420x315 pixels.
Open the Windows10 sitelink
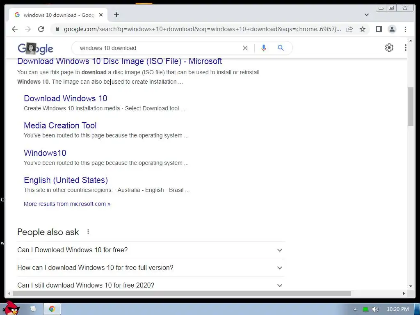pos(45,153)
